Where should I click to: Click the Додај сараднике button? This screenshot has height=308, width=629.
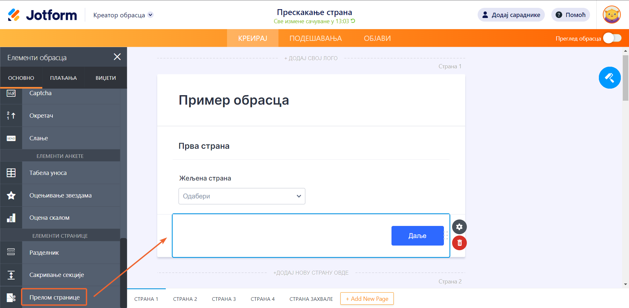pos(511,15)
